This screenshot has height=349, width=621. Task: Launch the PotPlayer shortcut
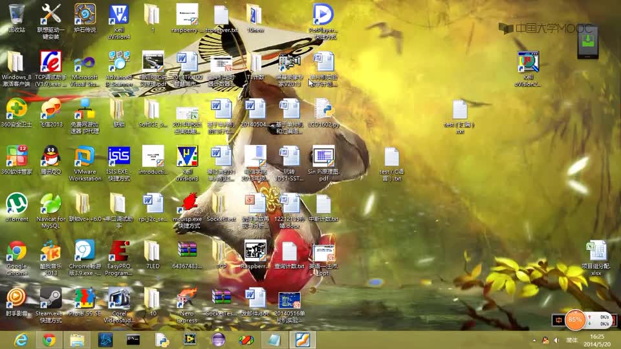(323, 22)
